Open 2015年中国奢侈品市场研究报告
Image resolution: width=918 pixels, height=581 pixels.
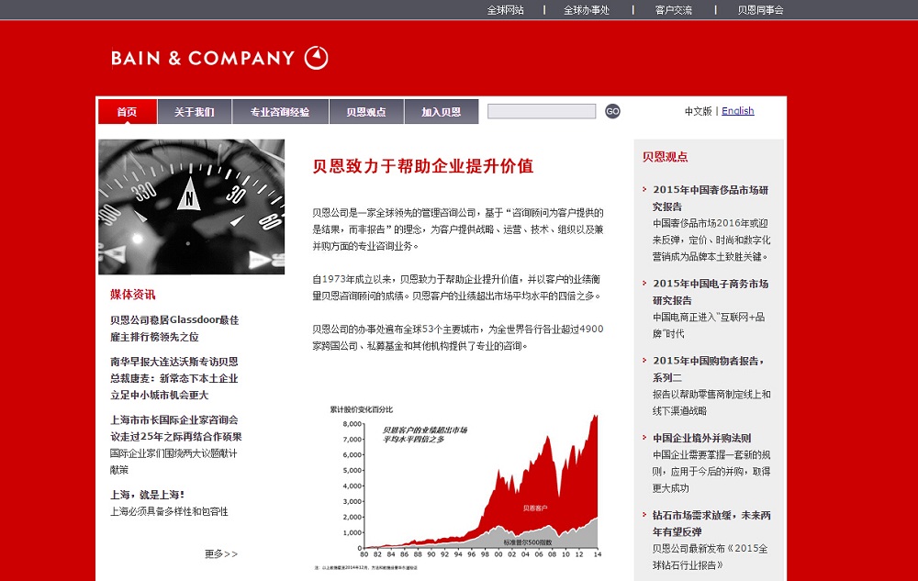click(711, 197)
